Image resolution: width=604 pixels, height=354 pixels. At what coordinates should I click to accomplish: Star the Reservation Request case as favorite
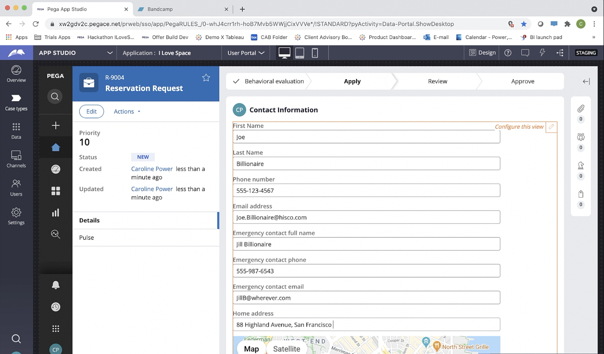tap(206, 78)
